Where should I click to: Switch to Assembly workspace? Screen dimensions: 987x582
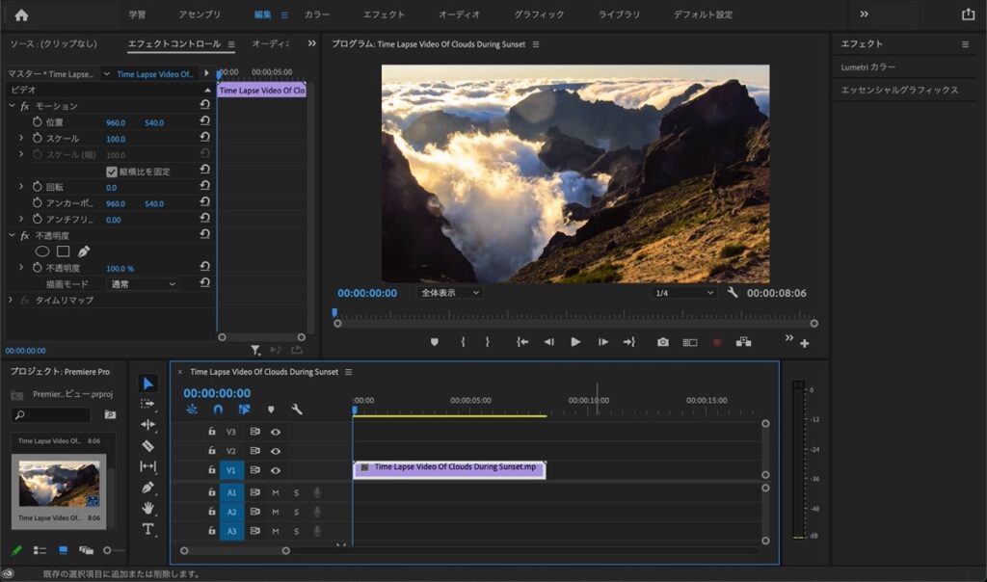pyautogui.click(x=200, y=14)
